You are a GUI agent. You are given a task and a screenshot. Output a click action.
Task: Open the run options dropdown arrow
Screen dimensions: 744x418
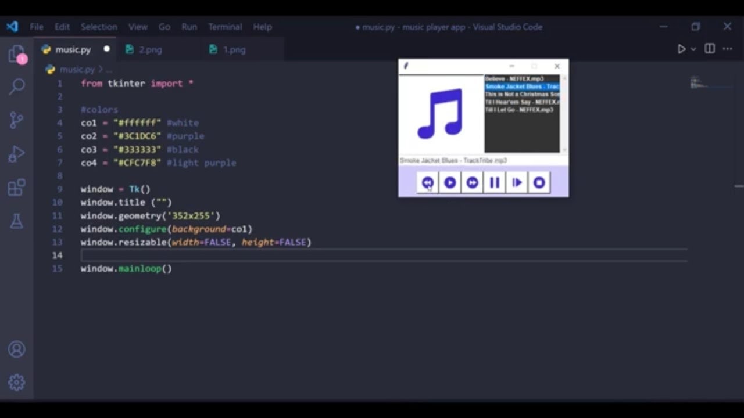coord(693,49)
